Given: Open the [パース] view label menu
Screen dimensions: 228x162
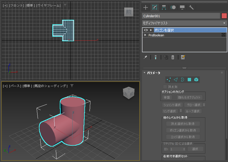Looking at the screenshot, I should [x=15, y=86].
